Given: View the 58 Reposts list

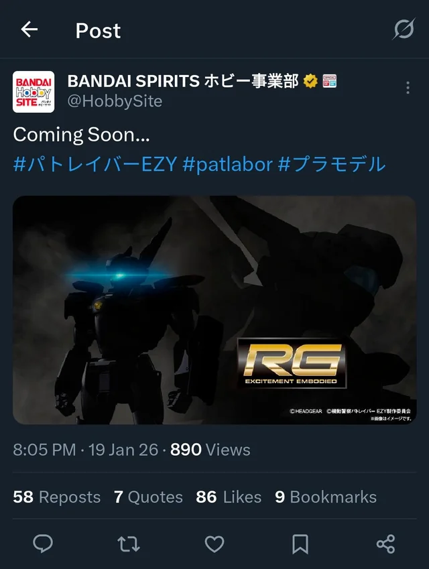Looking at the screenshot, I should [56, 497].
